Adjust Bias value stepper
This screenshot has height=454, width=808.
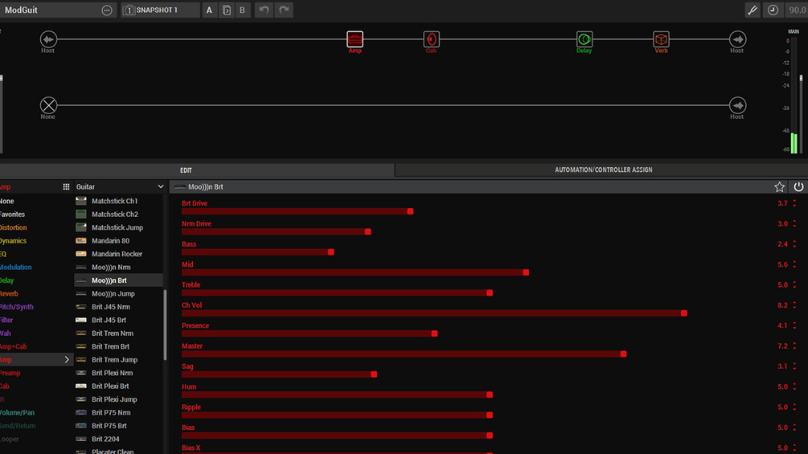click(x=794, y=427)
